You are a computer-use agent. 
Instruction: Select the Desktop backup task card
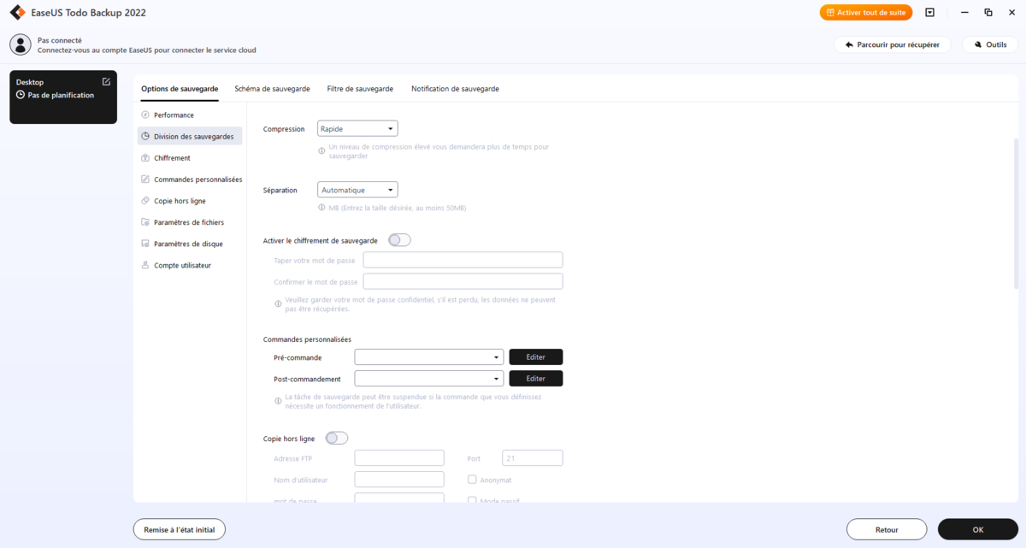pos(63,97)
